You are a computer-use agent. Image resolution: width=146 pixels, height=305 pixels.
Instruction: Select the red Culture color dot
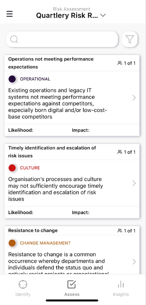pos(12,168)
